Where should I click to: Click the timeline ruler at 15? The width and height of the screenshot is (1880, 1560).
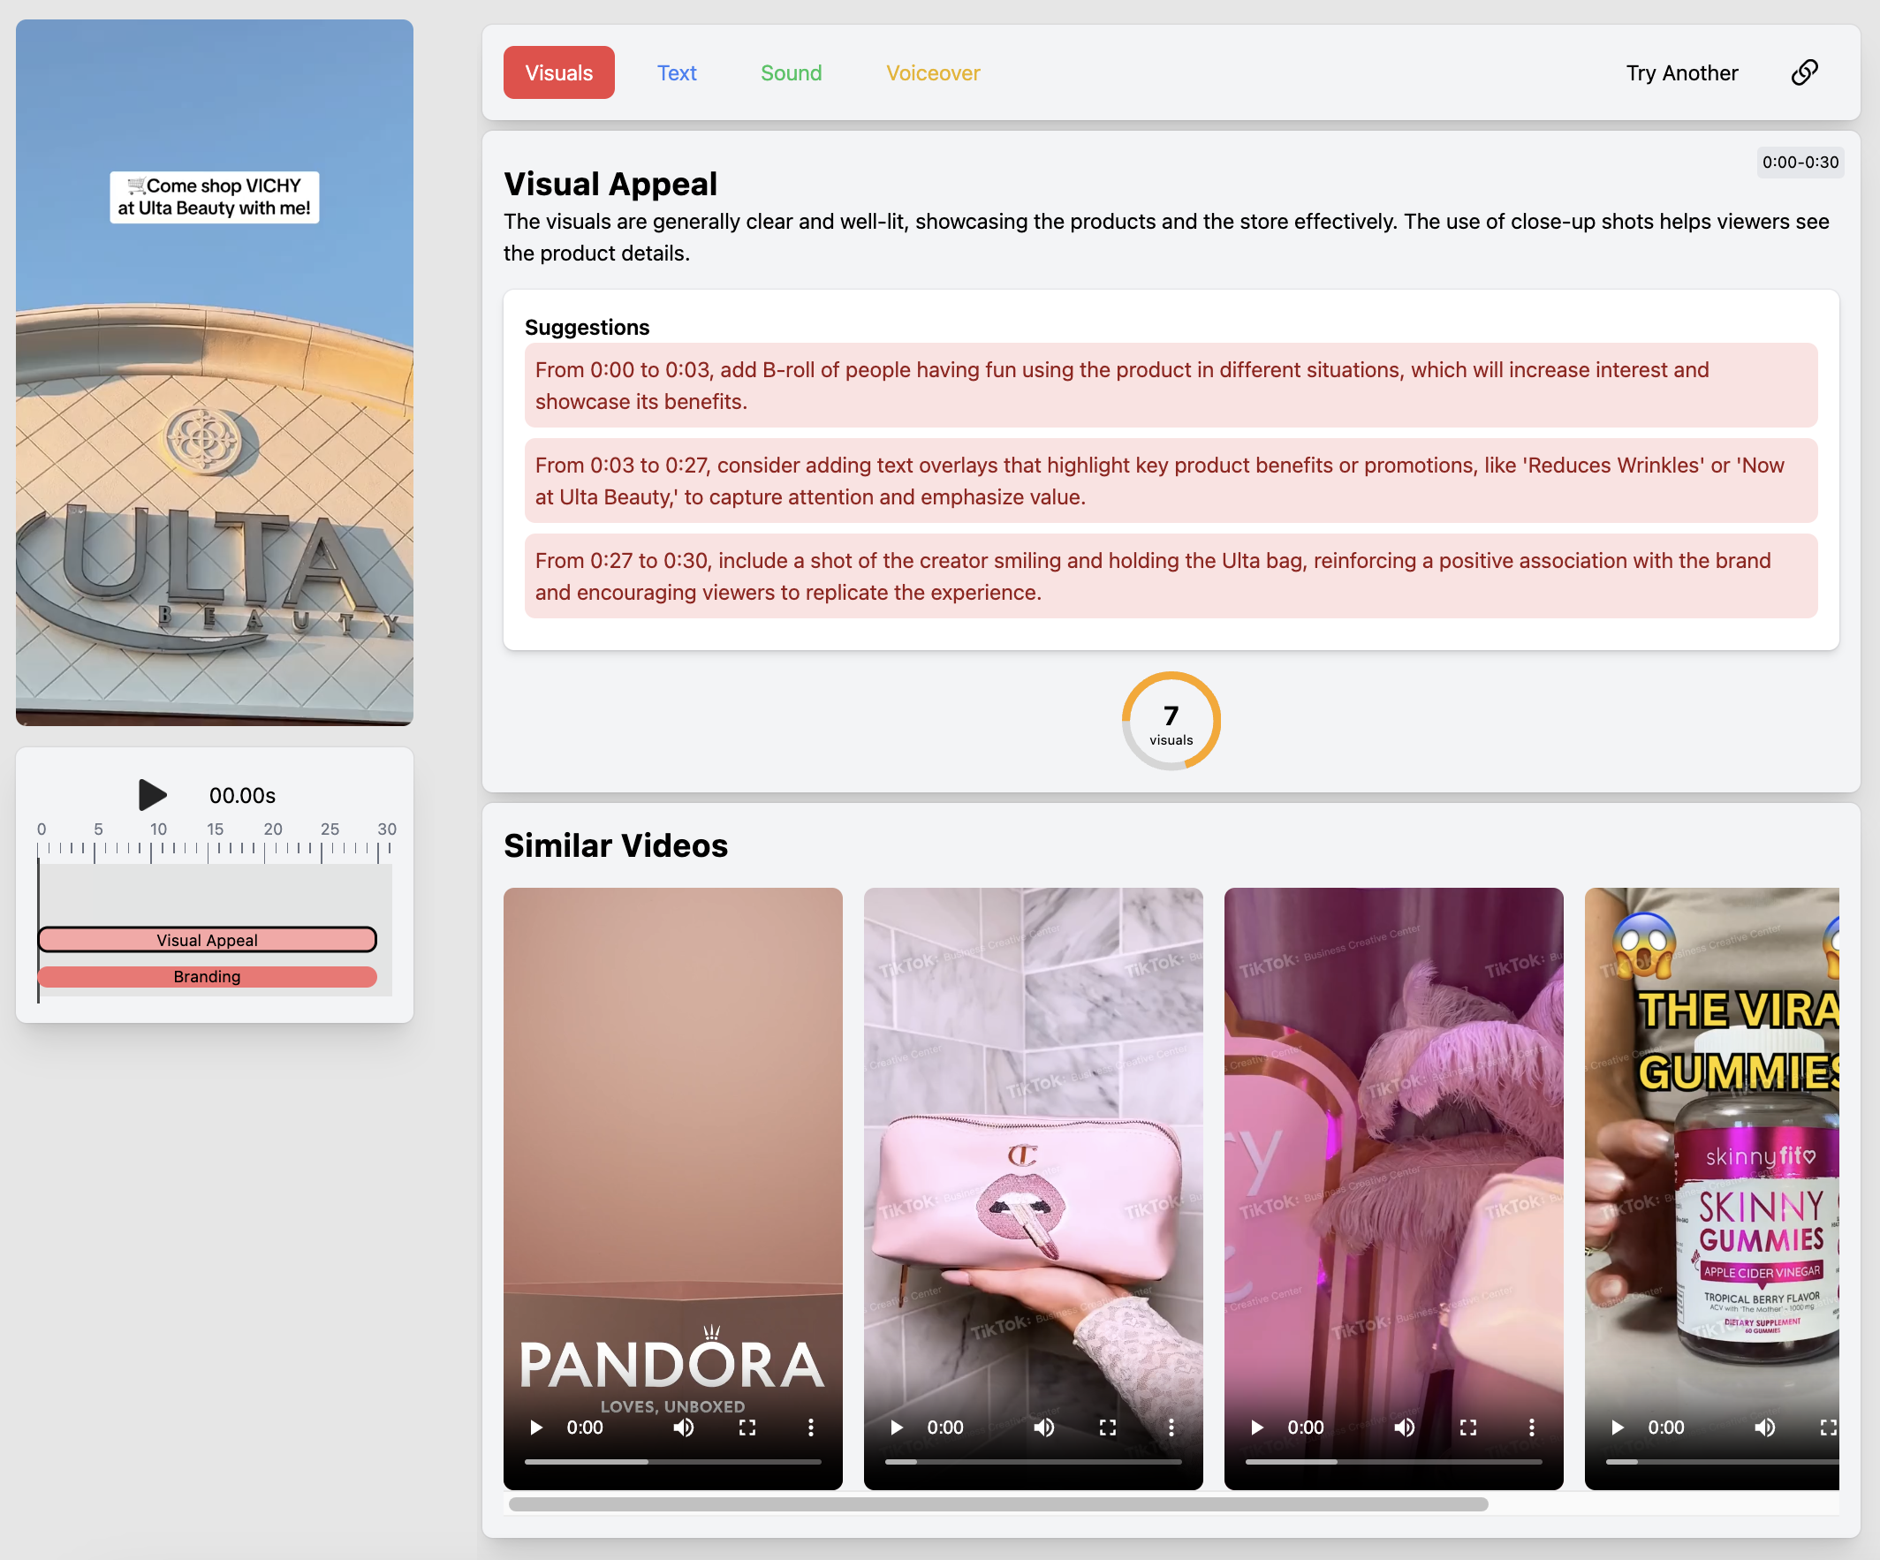tap(215, 829)
